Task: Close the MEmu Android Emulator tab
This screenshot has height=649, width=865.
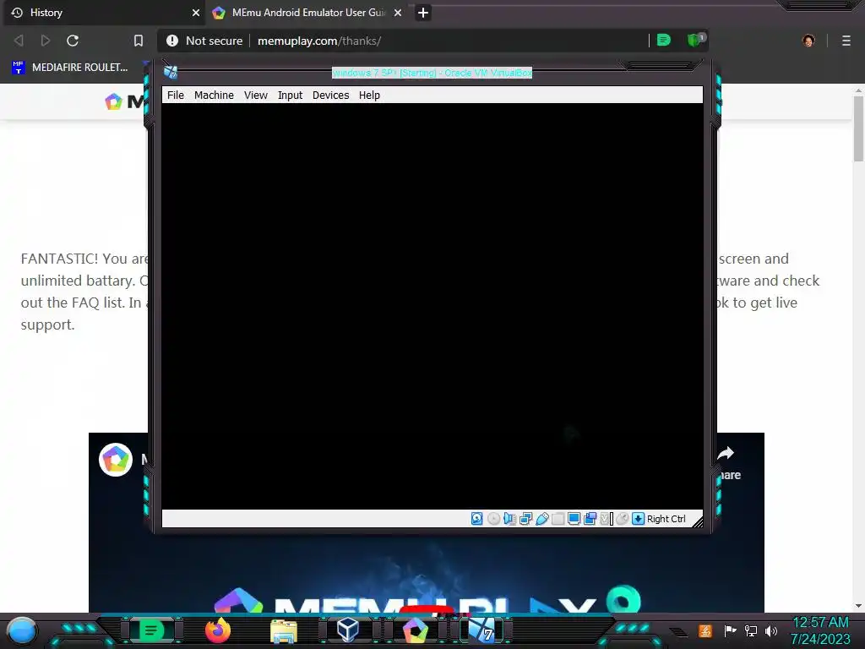Action: coord(398,13)
